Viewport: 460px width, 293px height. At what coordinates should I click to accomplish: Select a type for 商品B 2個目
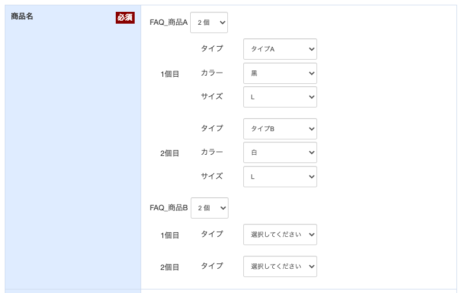point(280,266)
